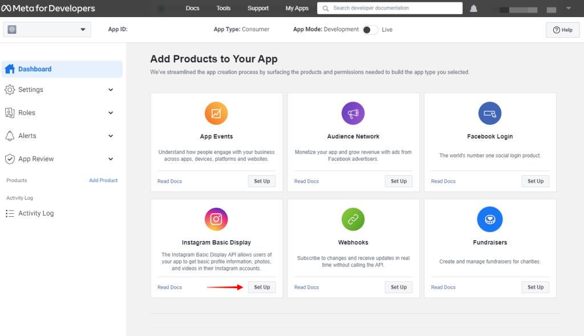Expand the Roles sidebar section
The height and width of the screenshot is (336, 584).
(111, 113)
